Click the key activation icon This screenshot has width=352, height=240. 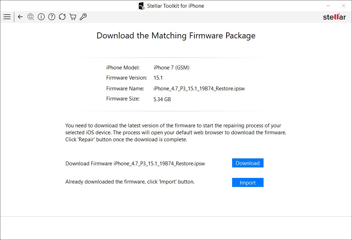pos(83,17)
